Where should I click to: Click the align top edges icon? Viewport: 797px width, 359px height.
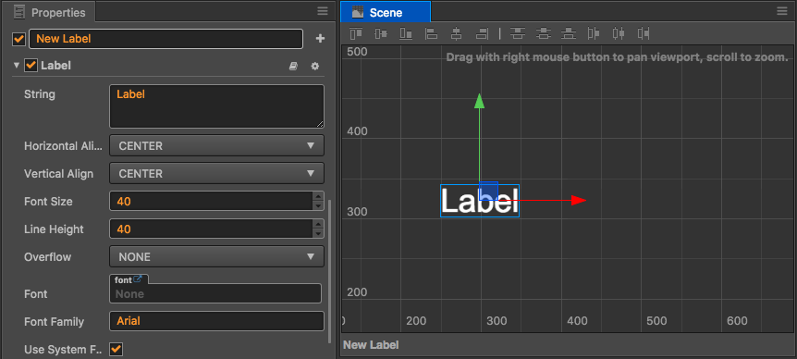[x=356, y=34]
